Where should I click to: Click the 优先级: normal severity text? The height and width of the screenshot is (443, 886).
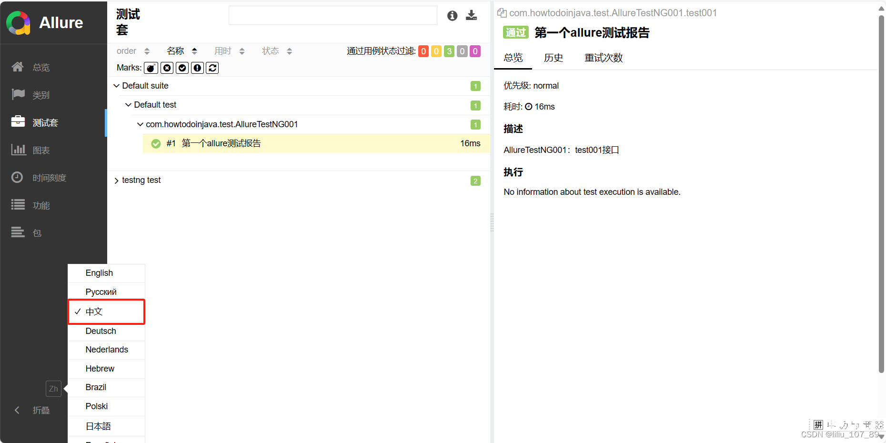tap(531, 86)
